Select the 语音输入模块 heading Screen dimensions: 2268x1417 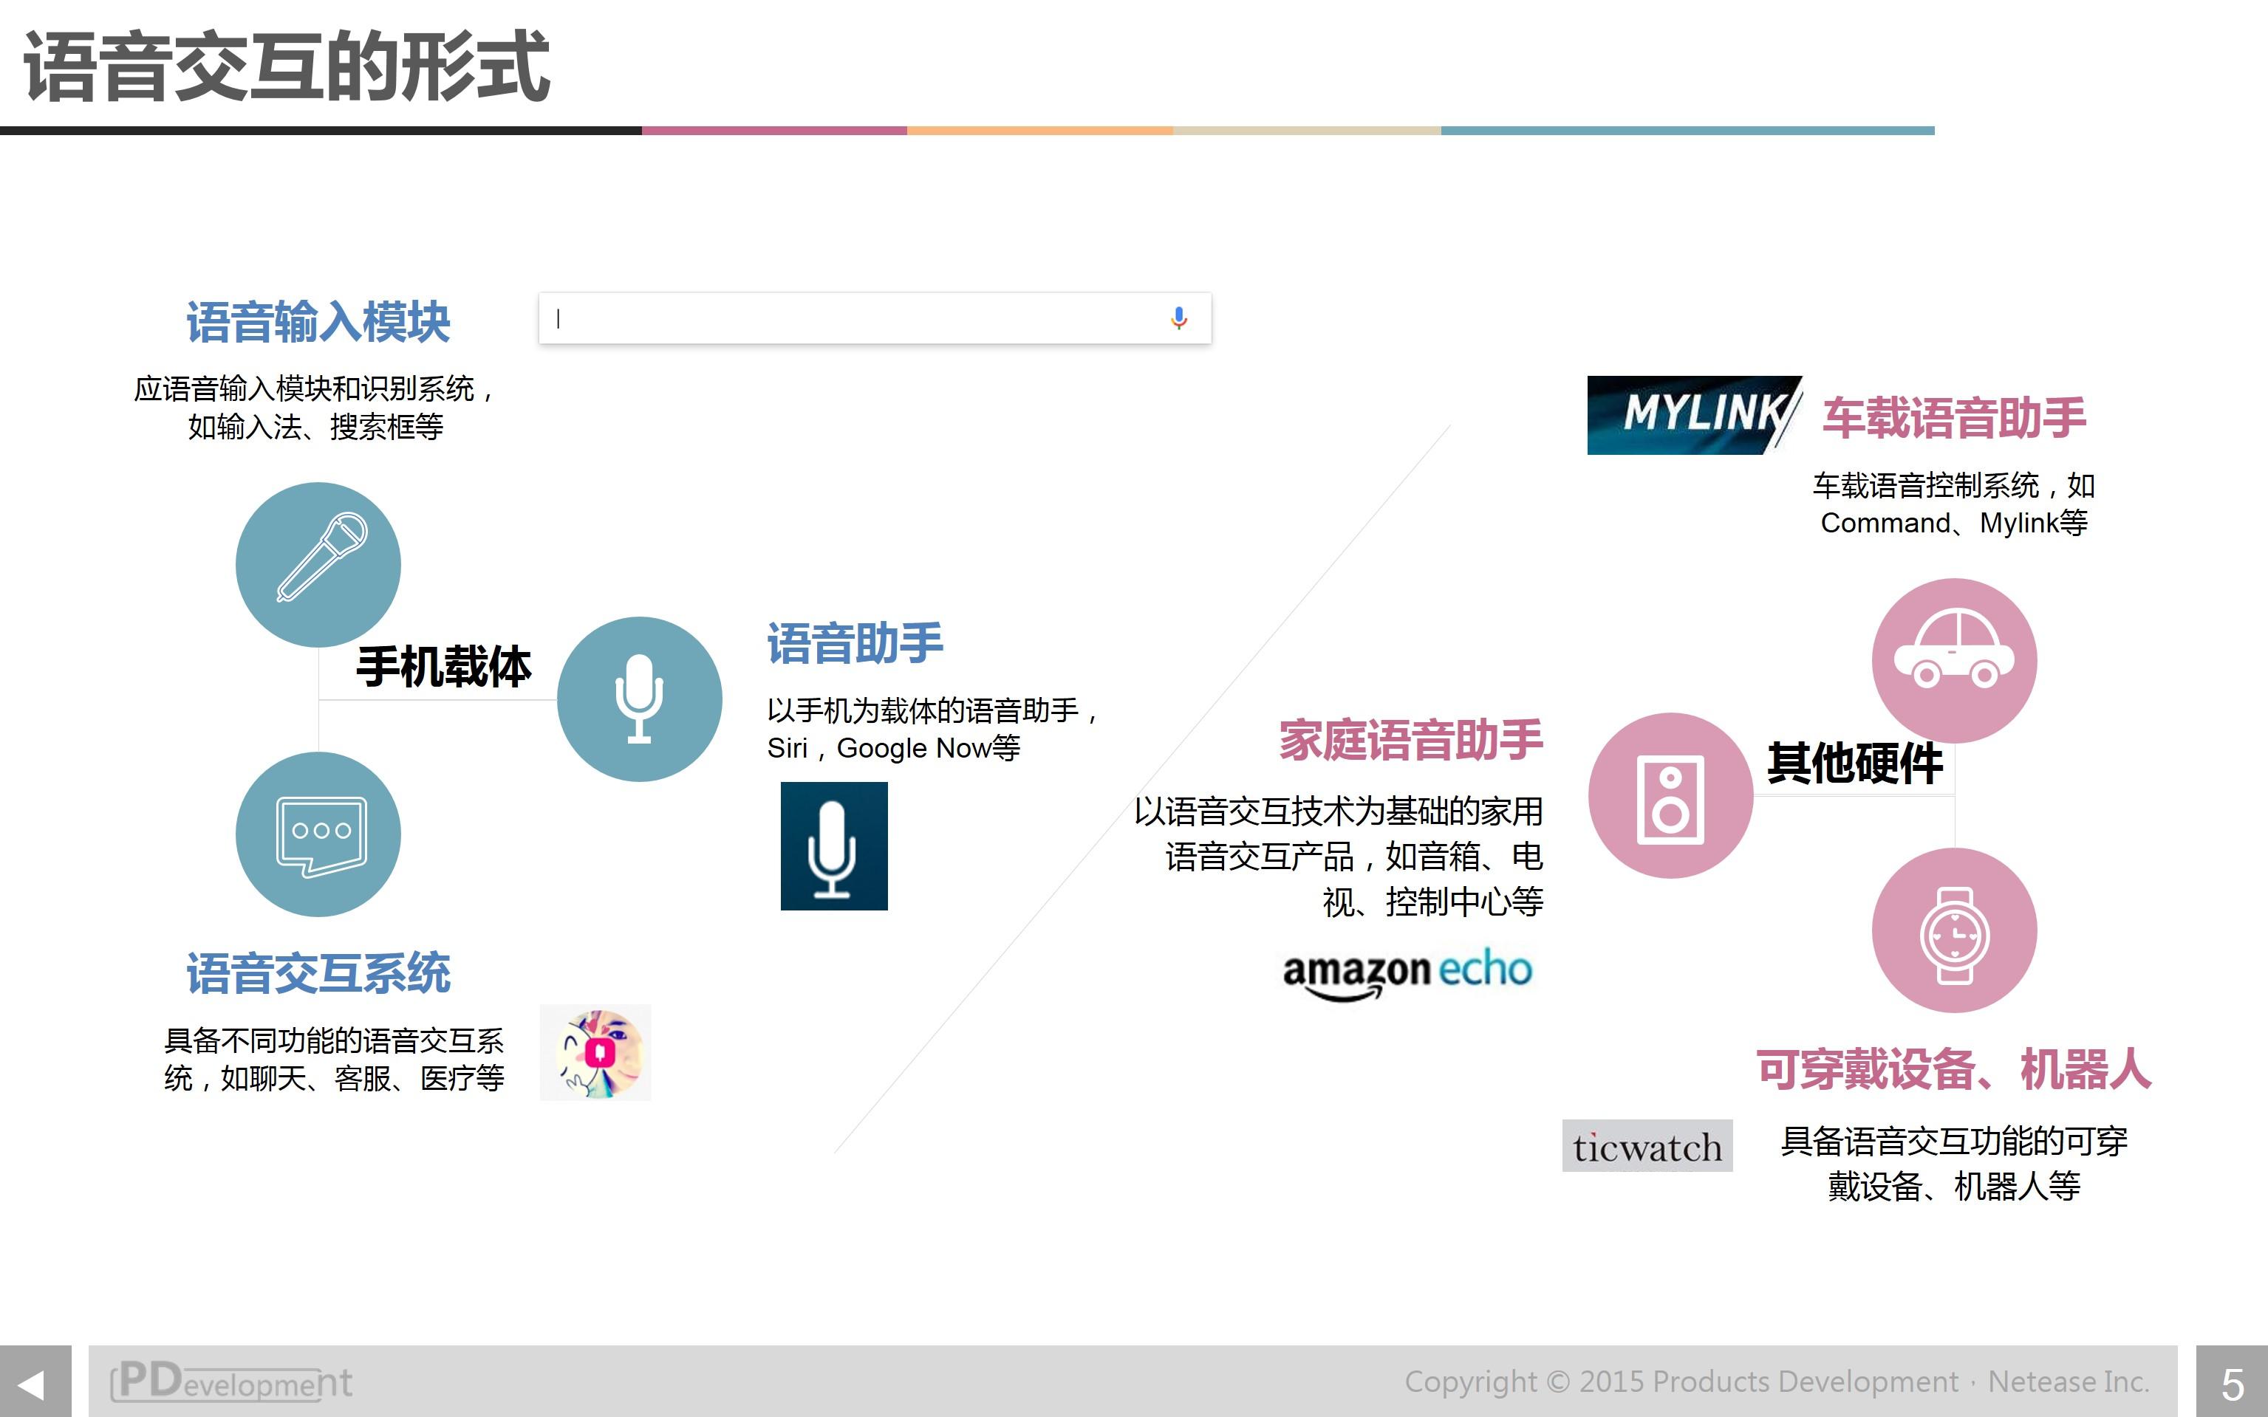click(x=319, y=320)
